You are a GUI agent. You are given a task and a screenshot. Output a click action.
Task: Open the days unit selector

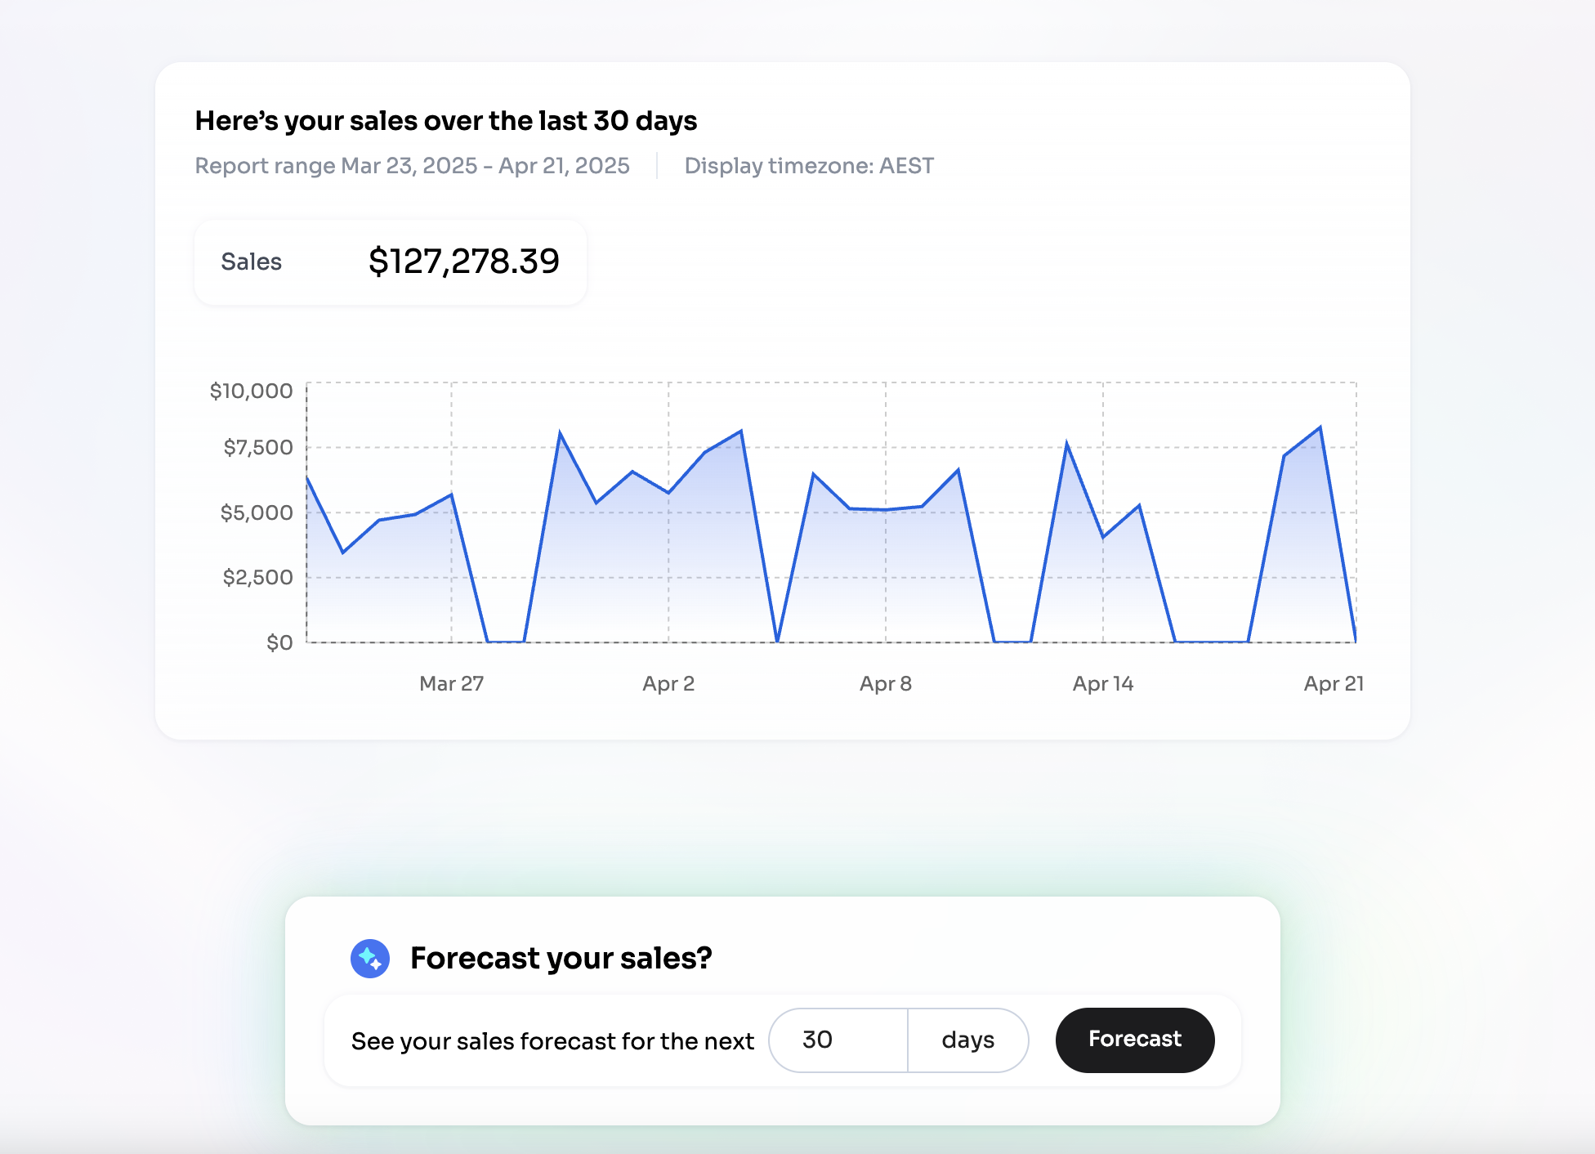(x=967, y=1040)
